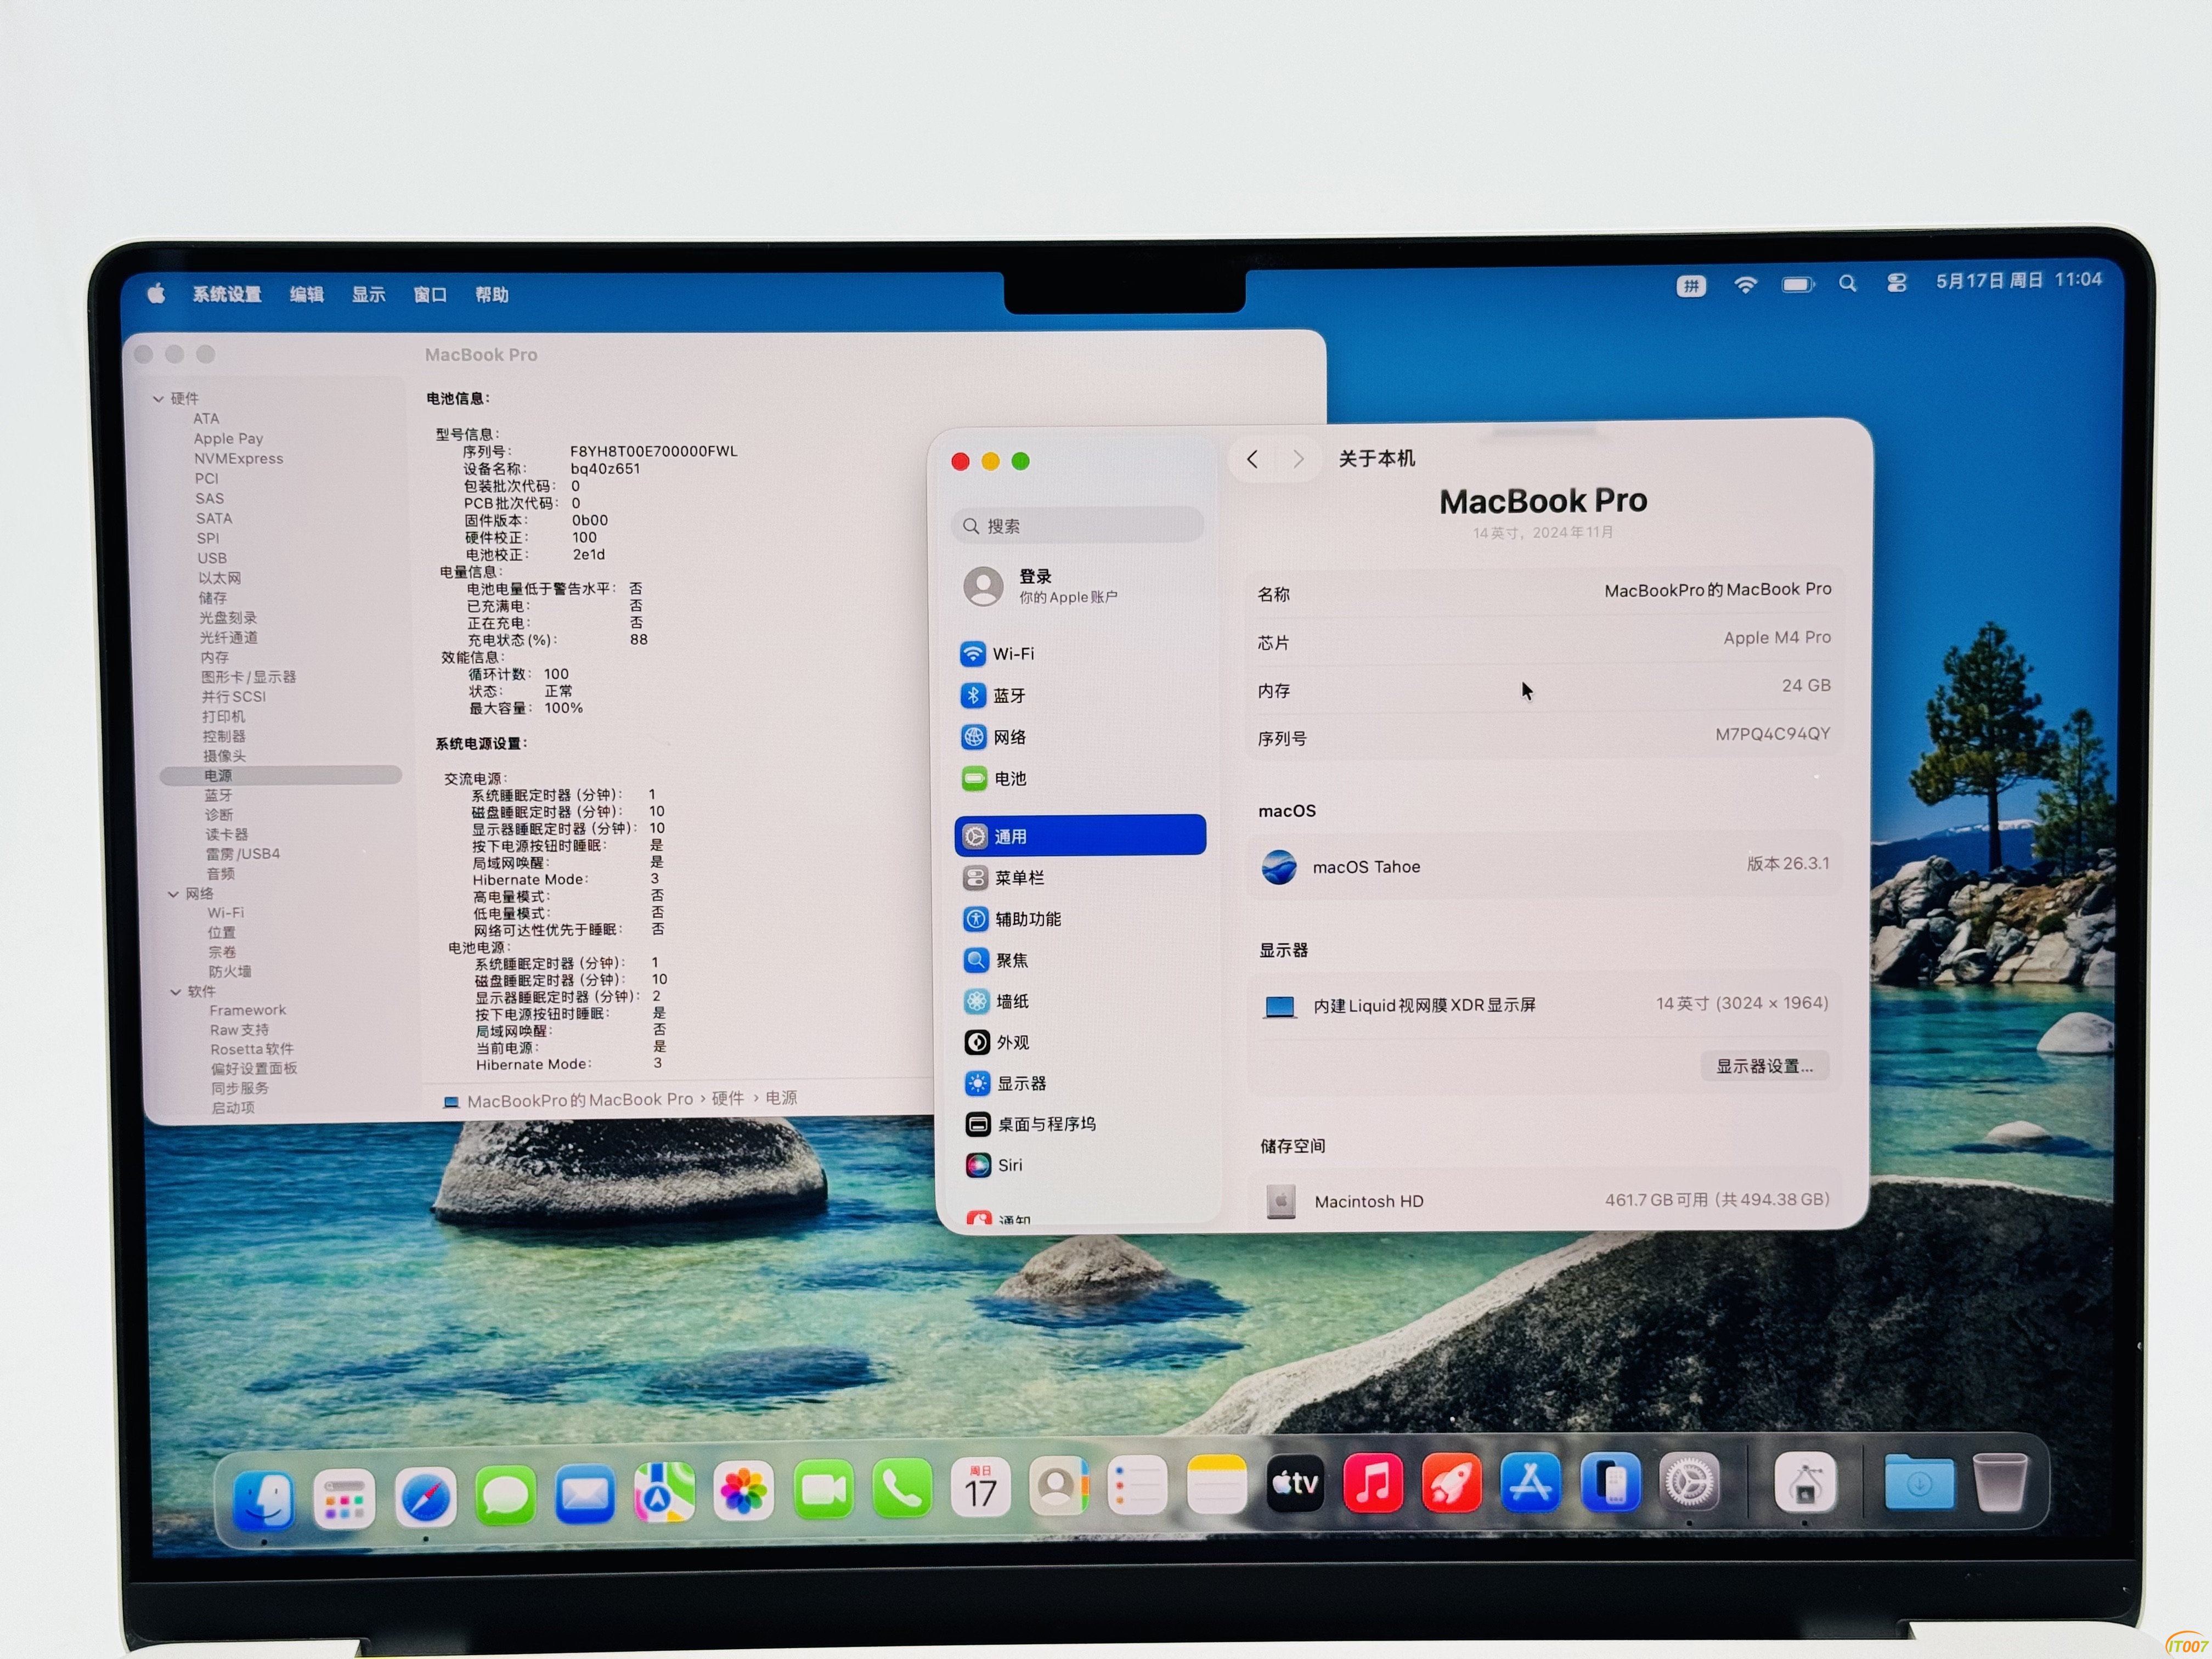Image resolution: width=2212 pixels, height=1659 pixels.
Task: Open 帮助 (Help) menu
Action: (492, 294)
